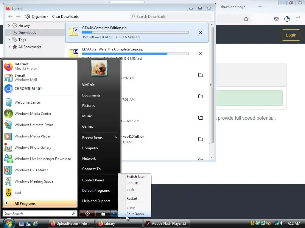Open Network from Start menu
Screen dimensions: 305x228
tap(89, 159)
